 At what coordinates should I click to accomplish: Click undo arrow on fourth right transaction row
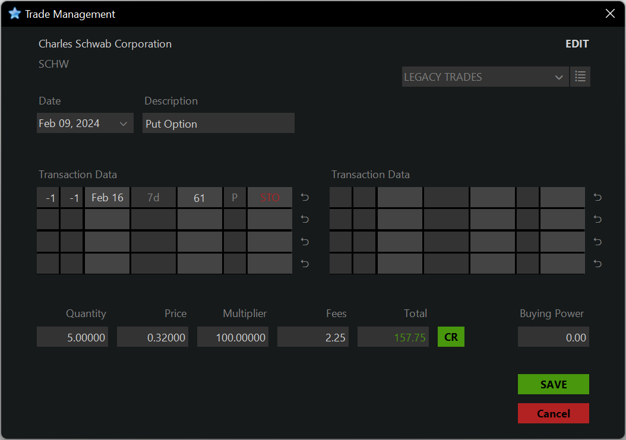pos(597,264)
